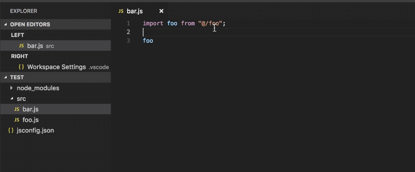Click JS icon of bar.js under src

(x=17, y=109)
